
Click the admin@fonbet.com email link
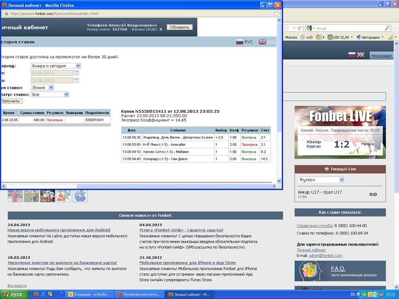[x=325, y=256]
